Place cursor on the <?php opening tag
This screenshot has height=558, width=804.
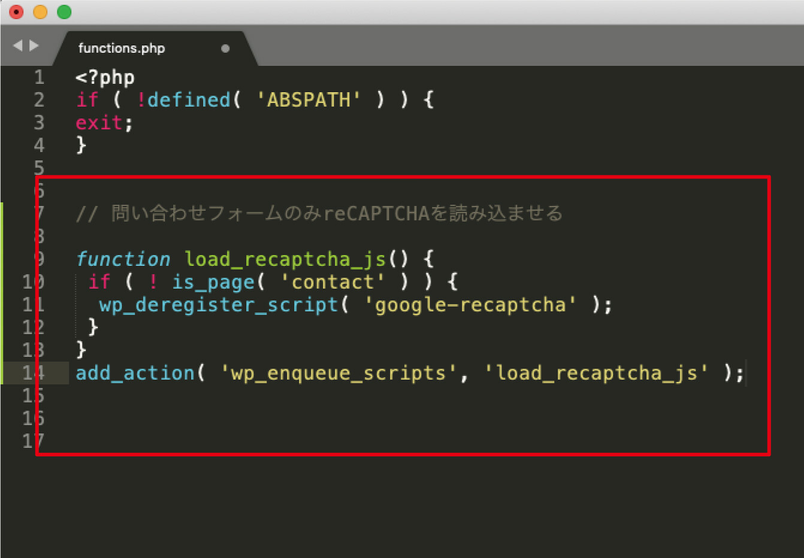(105, 77)
